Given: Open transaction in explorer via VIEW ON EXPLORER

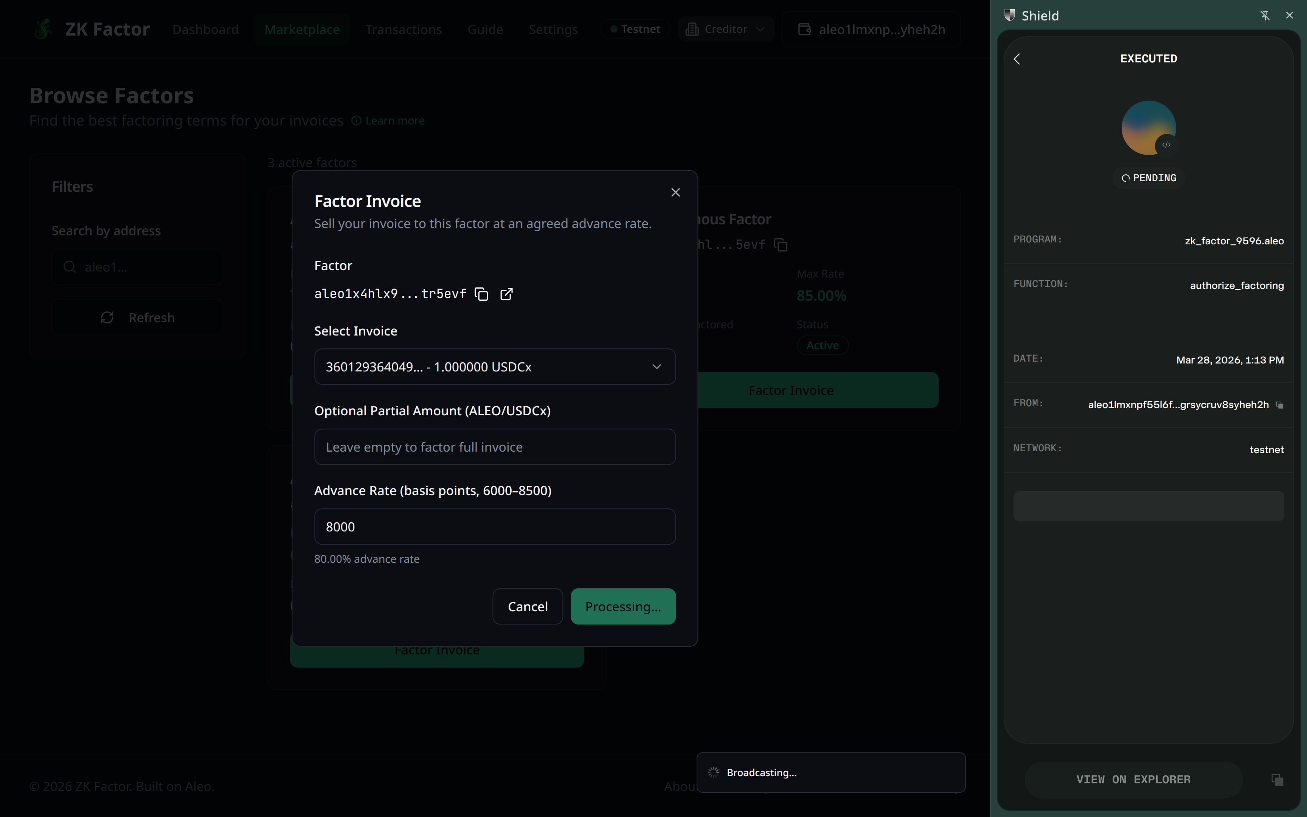Looking at the screenshot, I should pyautogui.click(x=1133, y=779).
